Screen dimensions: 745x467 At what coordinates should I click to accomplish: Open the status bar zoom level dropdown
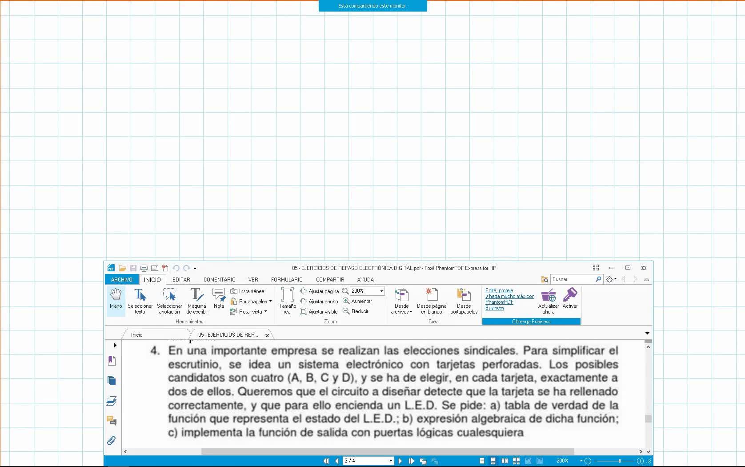pos(581,461)
